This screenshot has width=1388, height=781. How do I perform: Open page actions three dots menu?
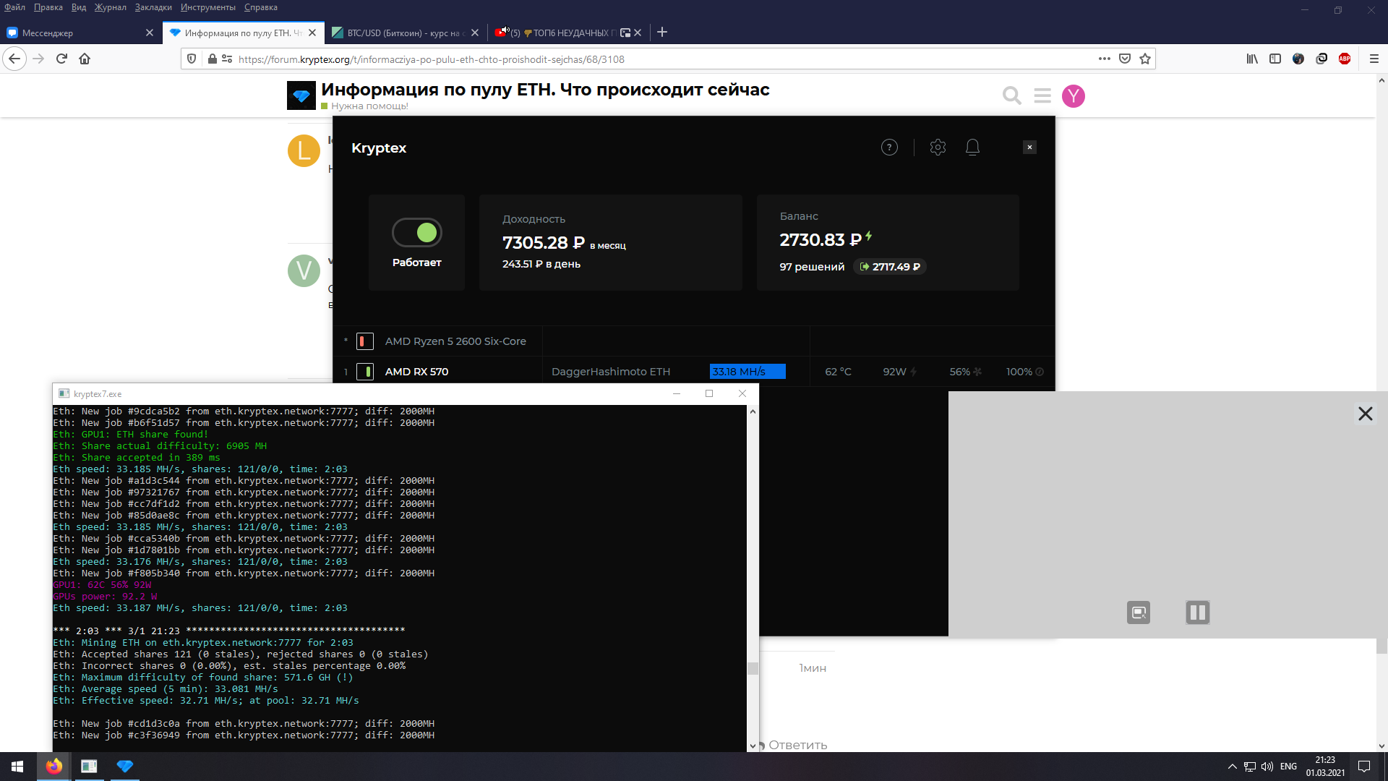coord(1105,59)
